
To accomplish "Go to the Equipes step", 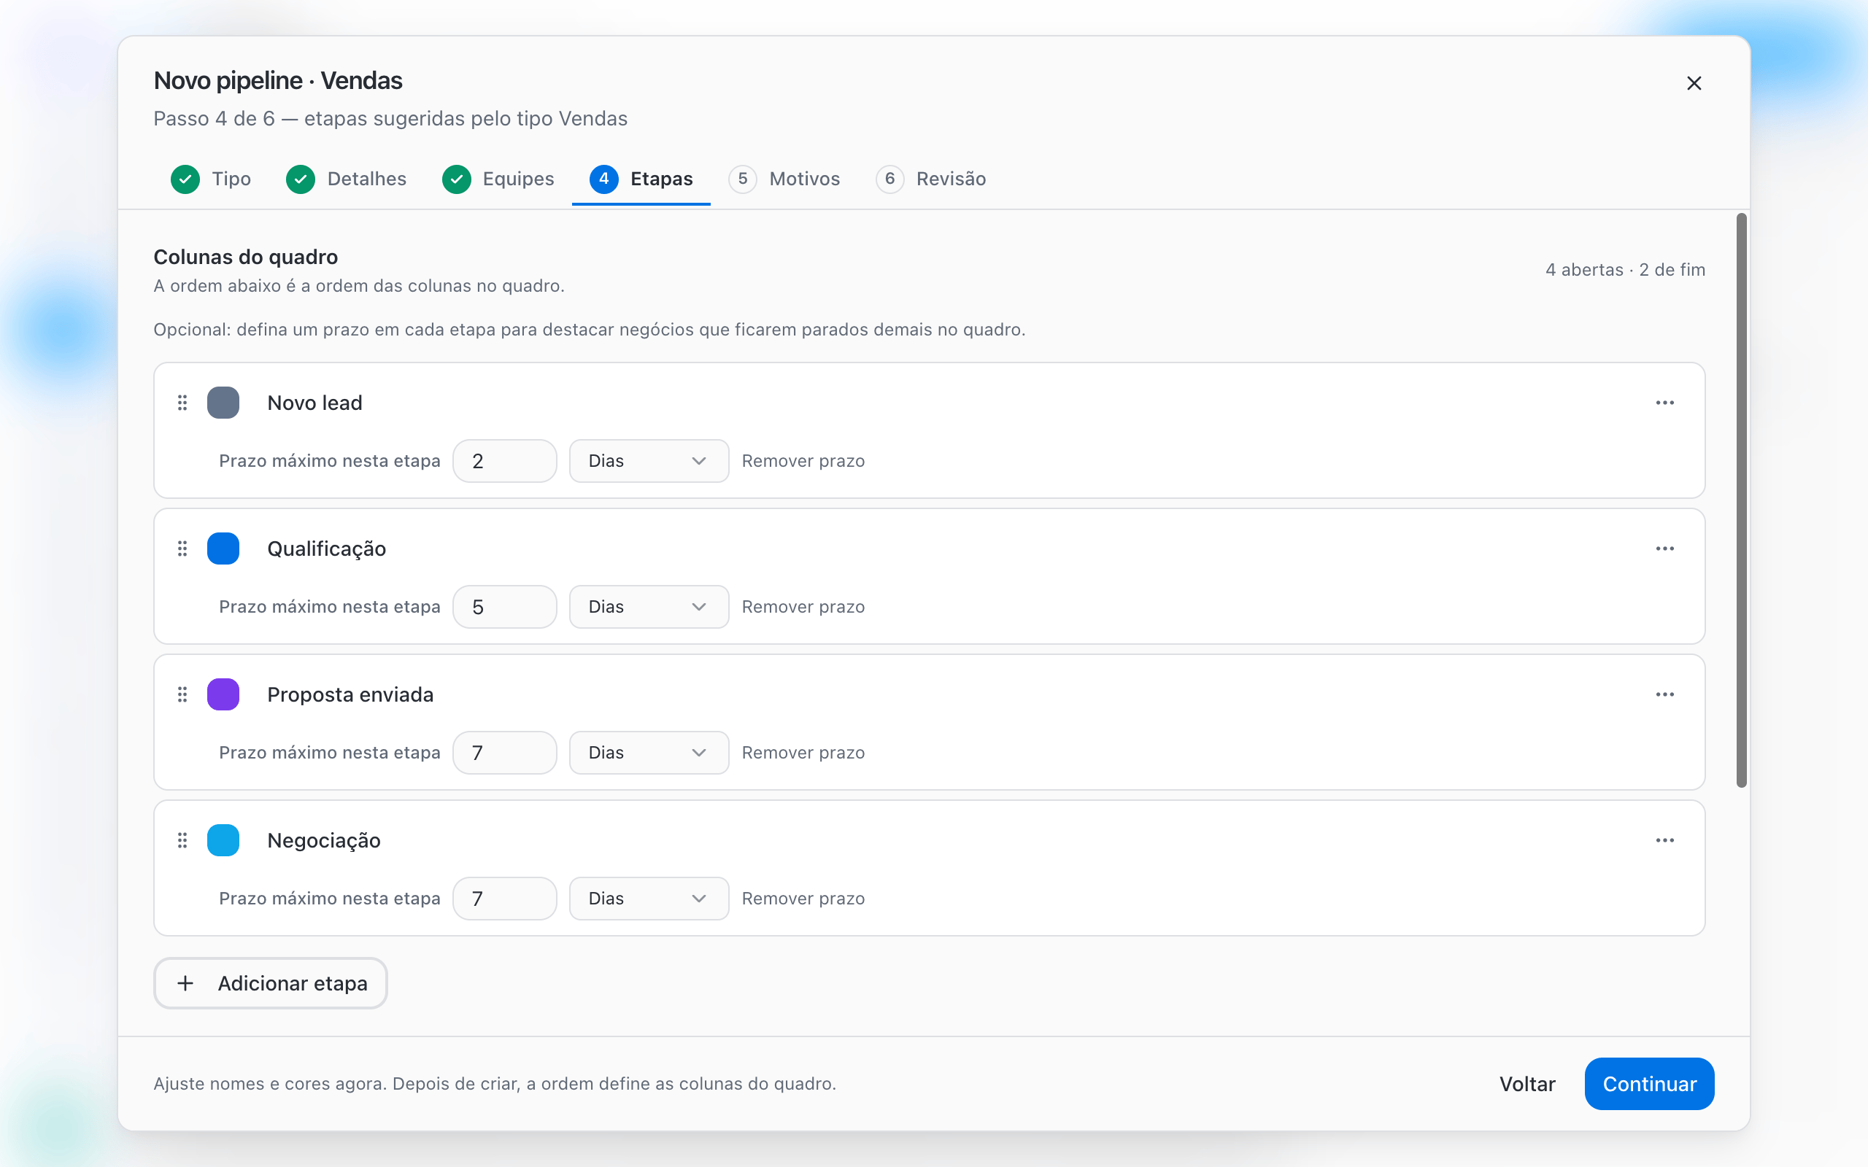I will tap(498, 179).
